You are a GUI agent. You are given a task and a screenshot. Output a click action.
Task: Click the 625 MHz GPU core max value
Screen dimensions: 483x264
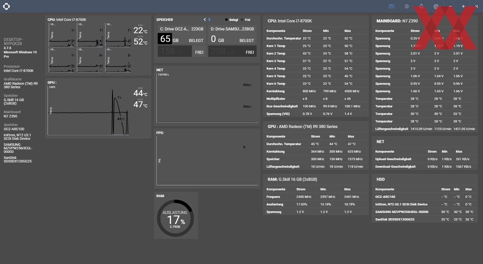354,152
